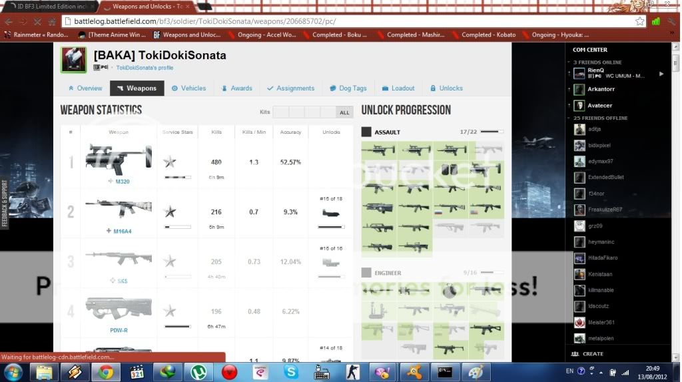The width and height of the screenshot is (682, 382).
Task: Click the M320 grenade launcher image
Action: point(119,158)
